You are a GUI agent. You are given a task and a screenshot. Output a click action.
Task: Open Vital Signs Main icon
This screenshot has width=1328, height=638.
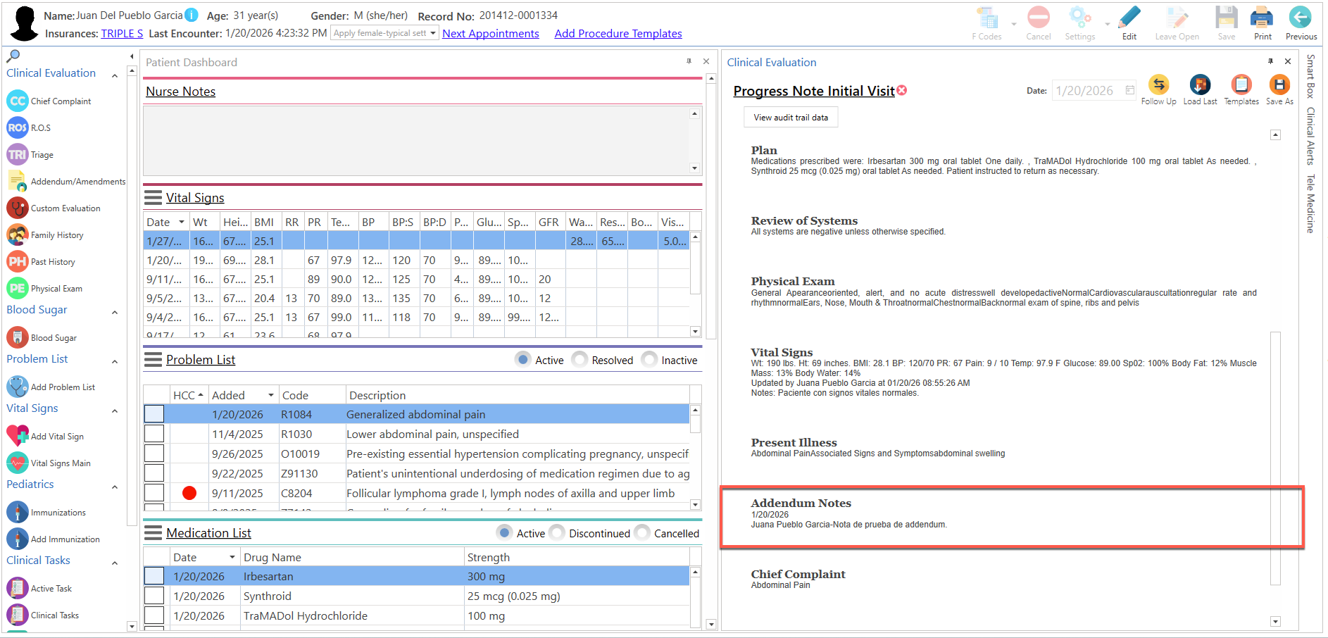(18, 463)
